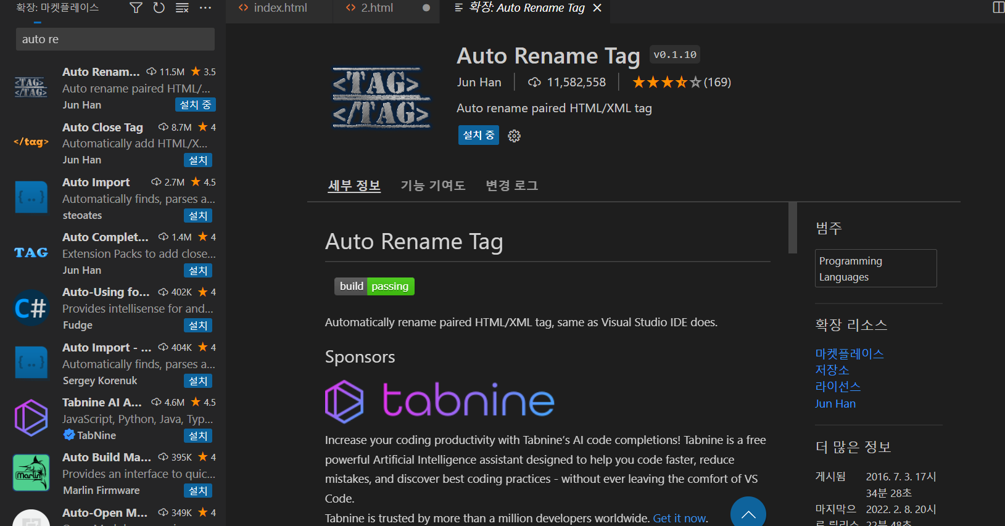Select the Programming Languages category
Screen dimensions: 1005x526
tap(876, 268)
